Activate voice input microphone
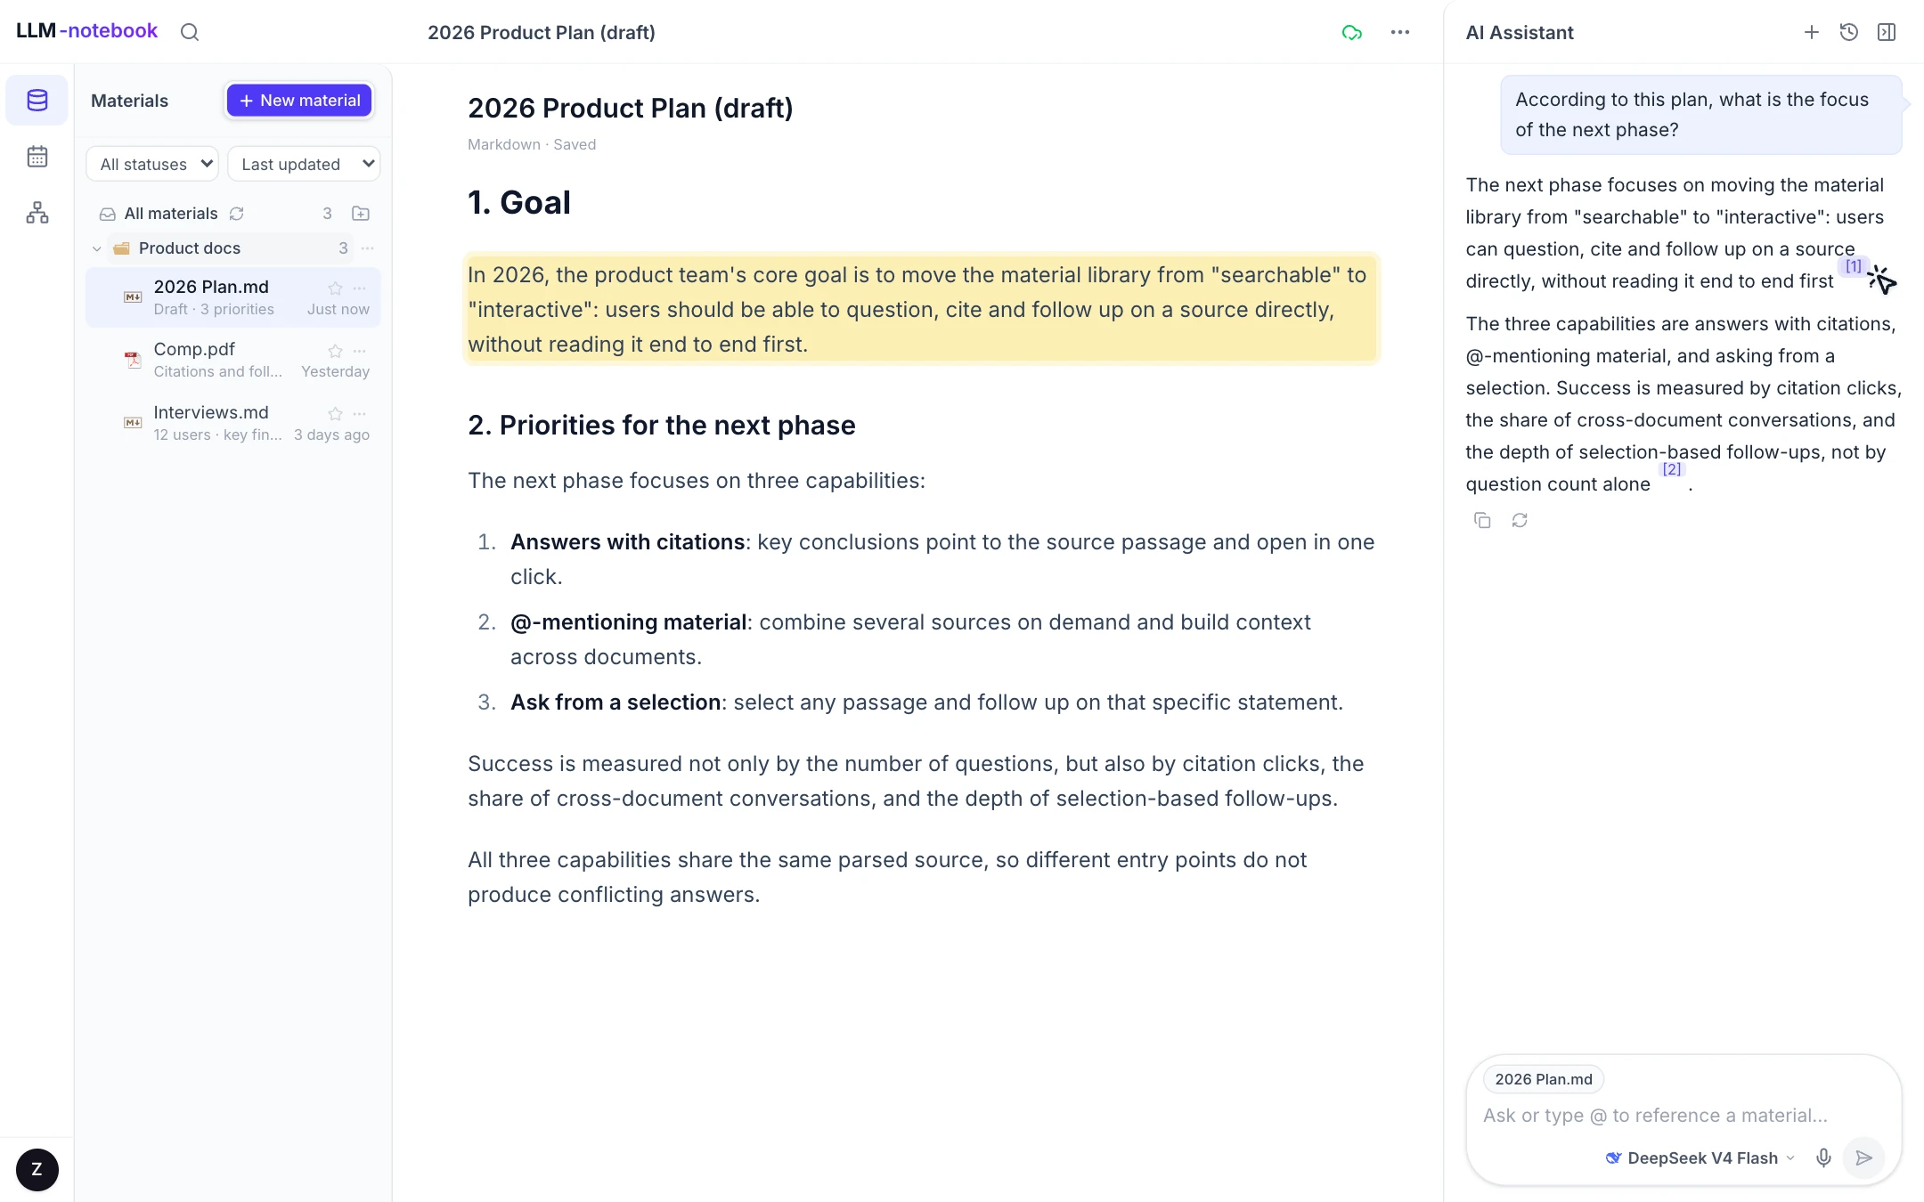Image resolution: width=1924 pixels, height=1202 pixels. tap(1823, 1157)
